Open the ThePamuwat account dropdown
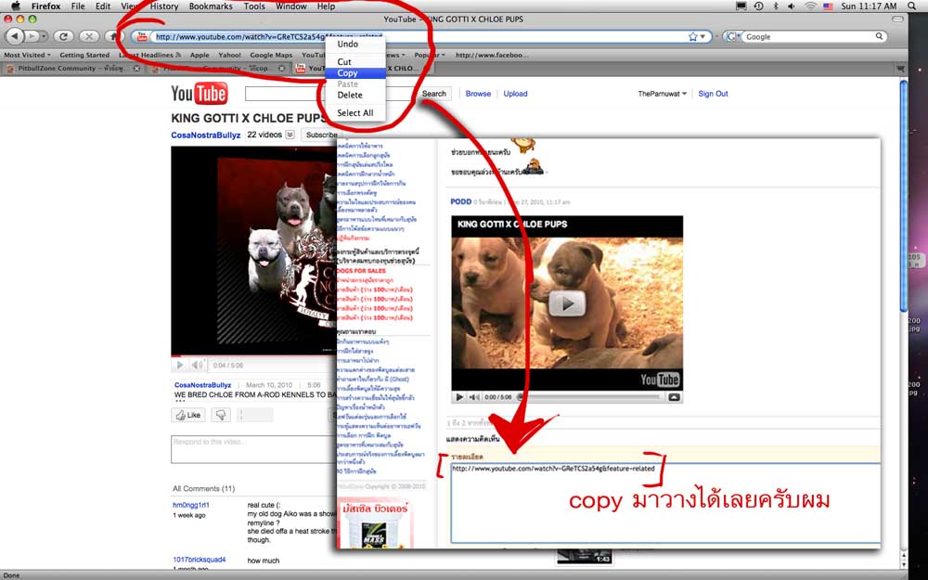Image resolution: width=928 pixels, height=580 pixels. 663,94
